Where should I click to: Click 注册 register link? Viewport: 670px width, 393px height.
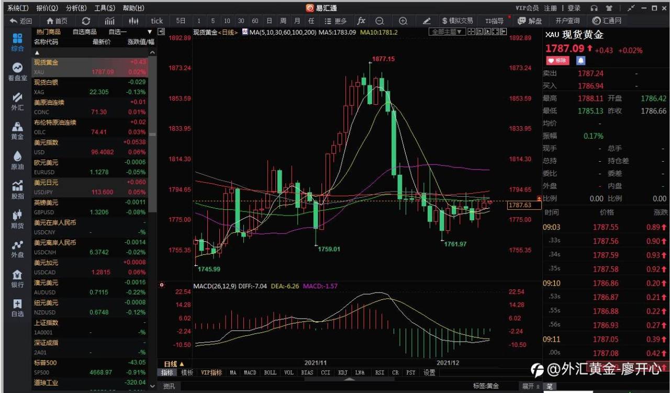(x=550, y=8)
